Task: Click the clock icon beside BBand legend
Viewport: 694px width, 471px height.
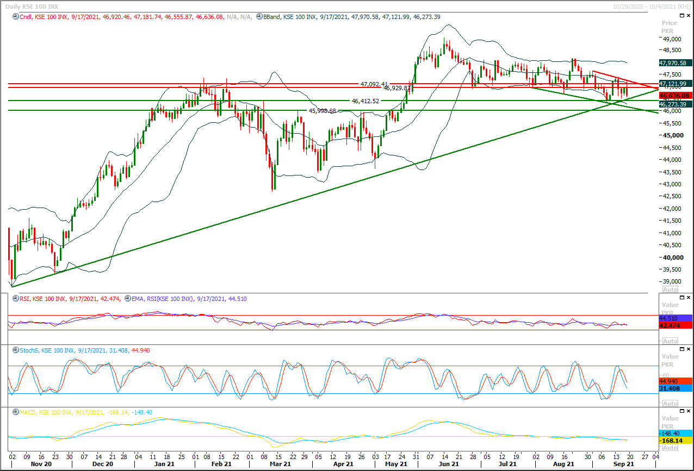Action: point(259,17)
